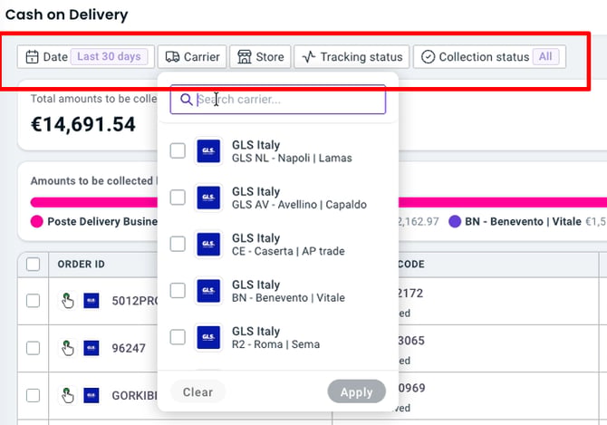Click the hand pointer icon on GORKIB row
The image size is (607, 425).
pyautogui.click(x=67, y=396)
